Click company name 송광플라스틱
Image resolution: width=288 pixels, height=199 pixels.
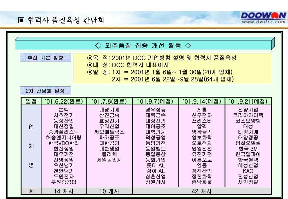click(64, 132)
